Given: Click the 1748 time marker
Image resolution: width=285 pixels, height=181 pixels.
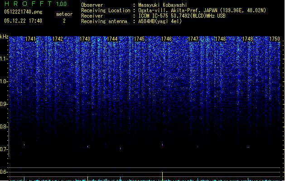Looking at the screenshot, I should click(220, 39).
